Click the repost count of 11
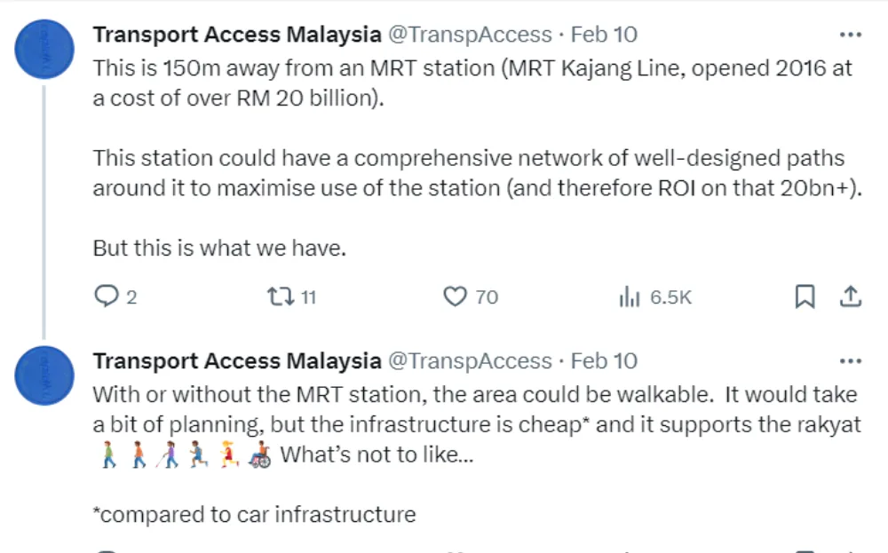This screenshot has width=888, height=553. (x=308, y=297)
